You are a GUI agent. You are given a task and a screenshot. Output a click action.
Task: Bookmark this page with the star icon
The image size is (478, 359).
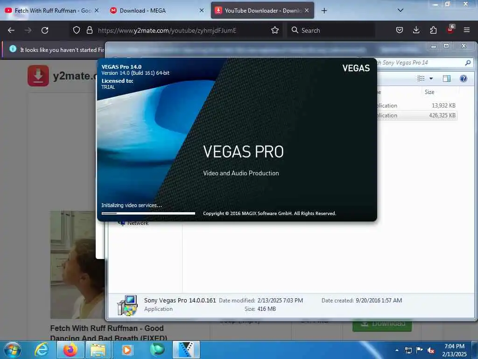pyautogui.click(x=275, y=30)
